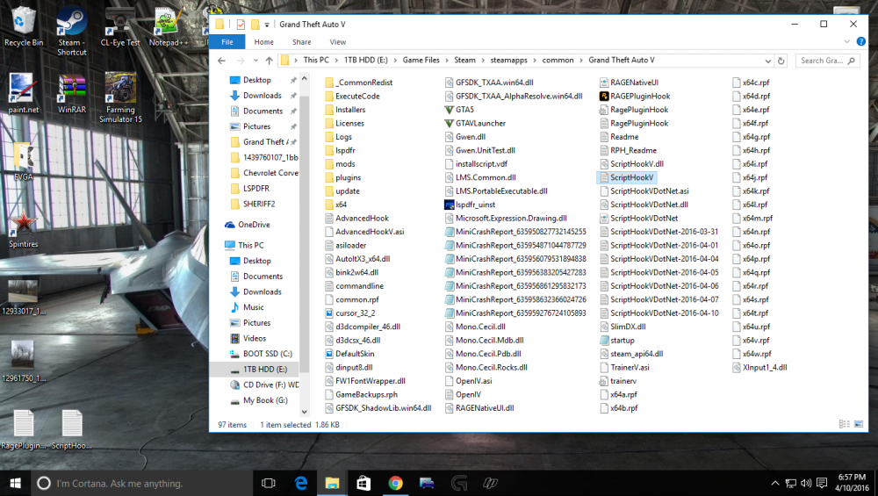
Task: Select ScriptHookVDotNet-2016-04-10 log file
Action: (x=659, y=313)
